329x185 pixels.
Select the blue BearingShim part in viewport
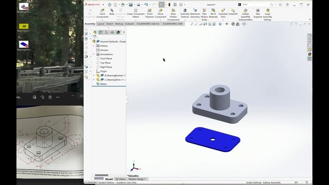point(212,139)
